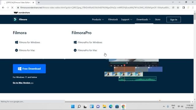Open Microsoft Store from the taskbar
The image size is (196, 110).
pyautogui.click(x=117, y=106)
